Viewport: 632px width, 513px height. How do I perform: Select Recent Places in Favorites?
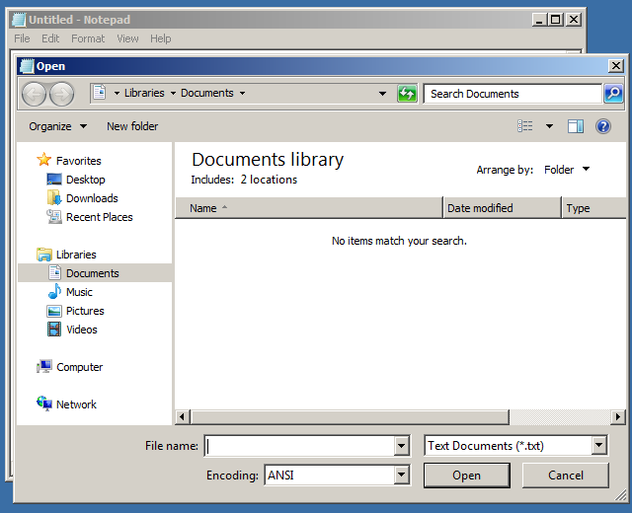[x=99, y=217]
